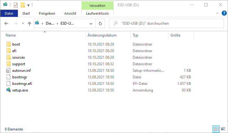Image resolution: width=228 pixels, height=133 pixels.
Task: Click the ESD-USB (D:) search field
Action: (166, 23)
